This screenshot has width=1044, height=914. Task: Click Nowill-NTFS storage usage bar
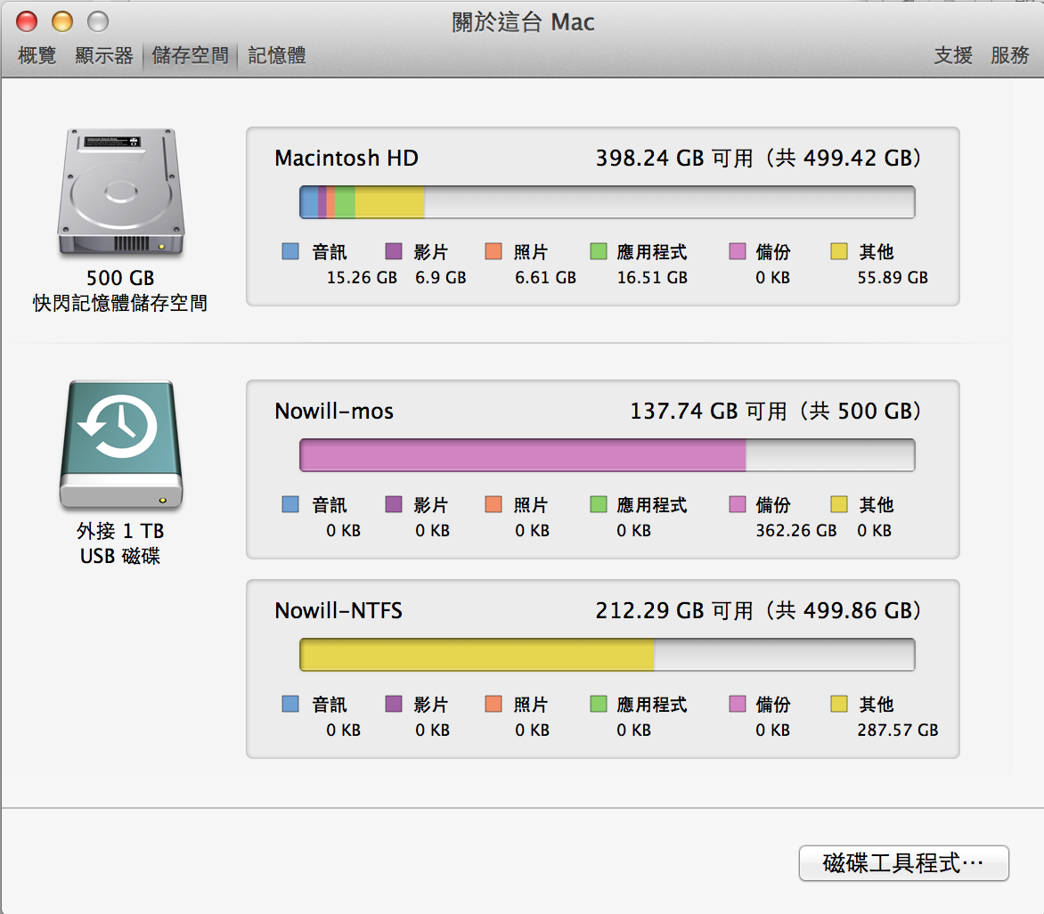608,655
